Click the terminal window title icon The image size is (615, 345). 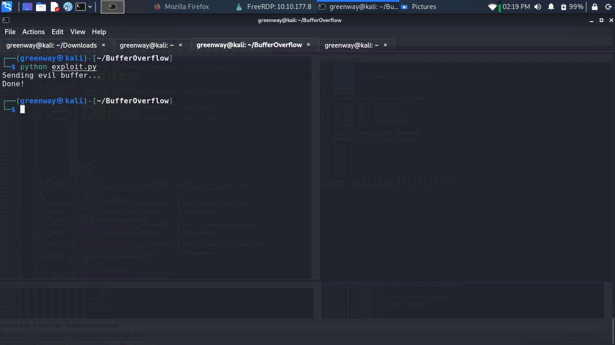coord(5,20)
